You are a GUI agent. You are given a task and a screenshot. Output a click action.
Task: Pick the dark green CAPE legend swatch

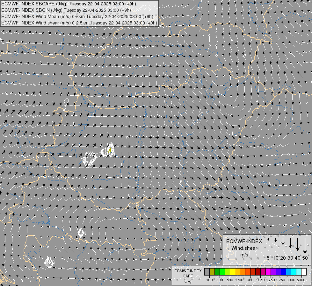[x=217, y=272]
